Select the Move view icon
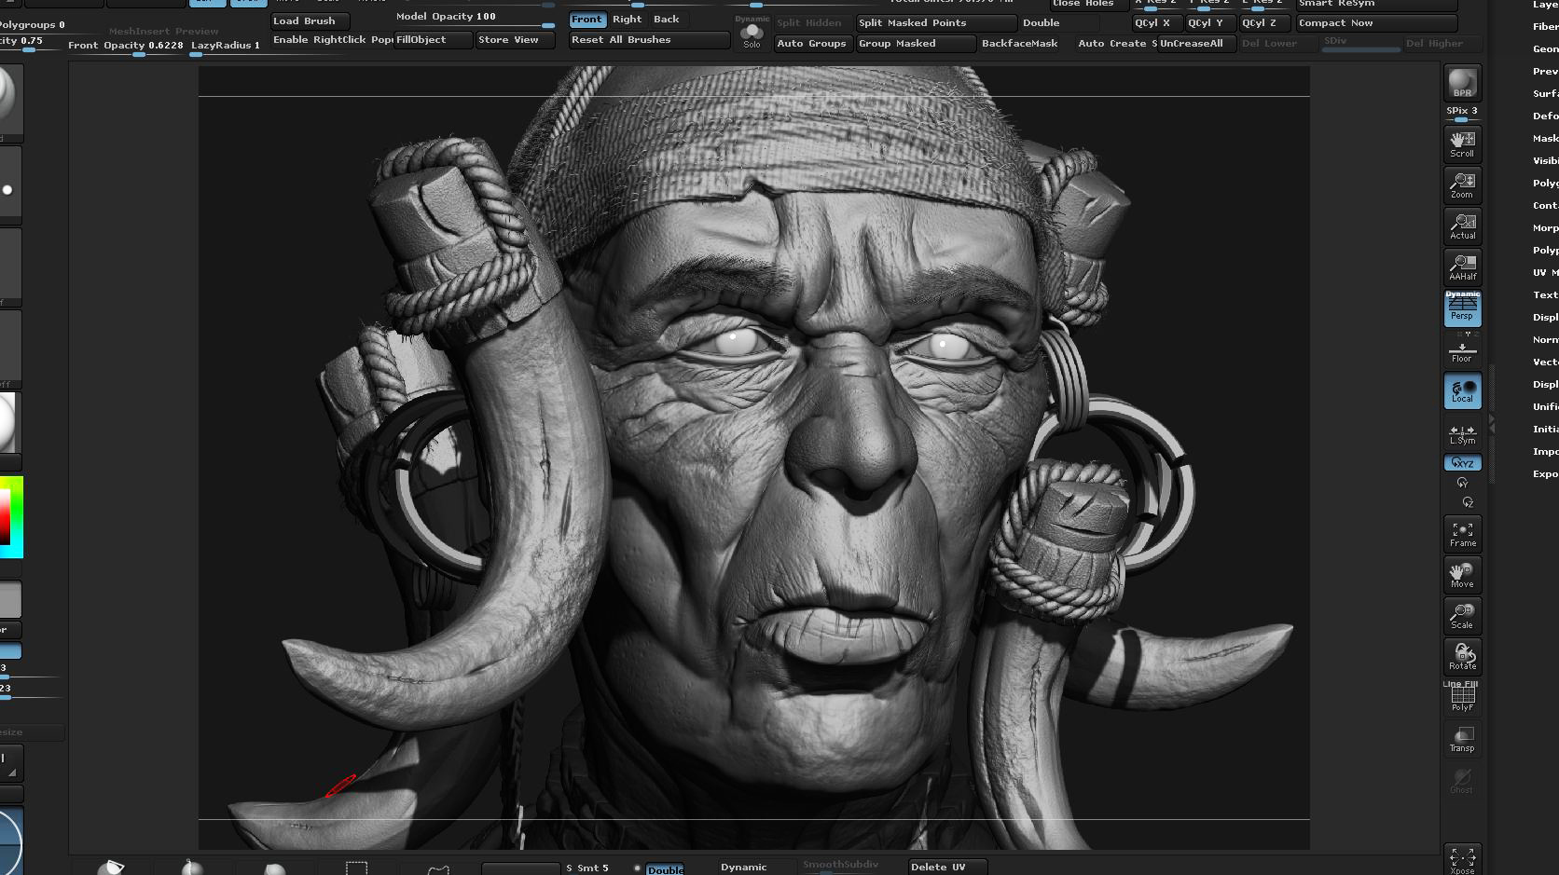 point(1462,575)
